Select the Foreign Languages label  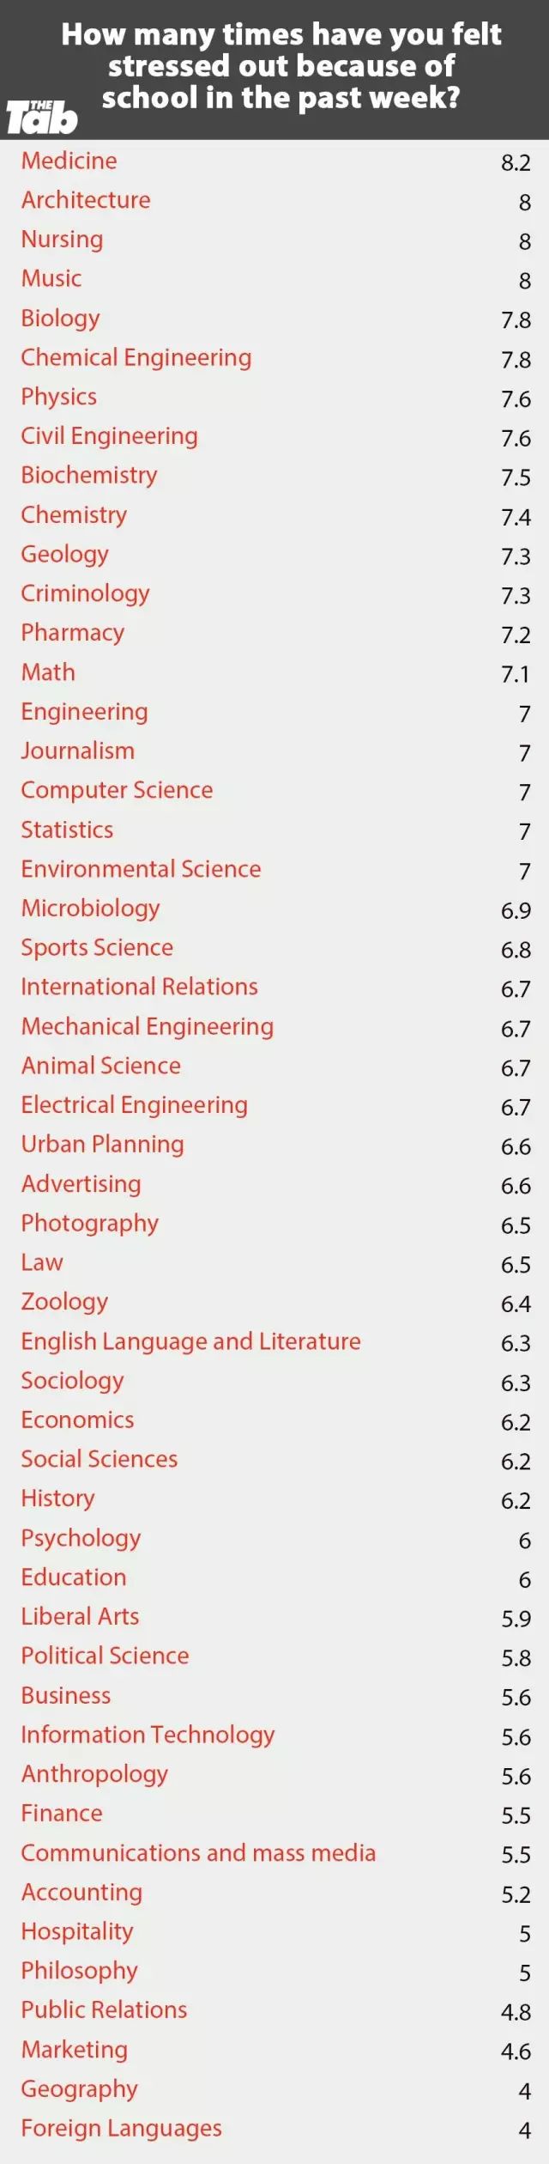click(121, 2128)
